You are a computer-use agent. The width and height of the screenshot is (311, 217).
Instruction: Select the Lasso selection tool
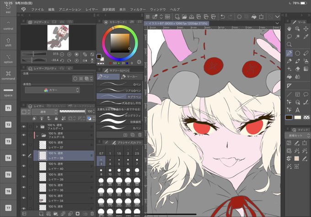pos(289,37)
